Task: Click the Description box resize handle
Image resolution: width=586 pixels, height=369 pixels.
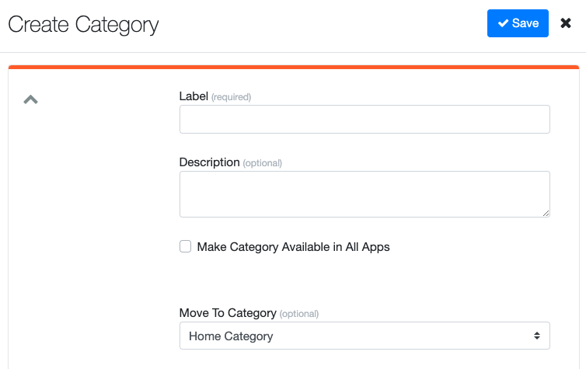Action: pyautogui.click(x=546, y=213)
